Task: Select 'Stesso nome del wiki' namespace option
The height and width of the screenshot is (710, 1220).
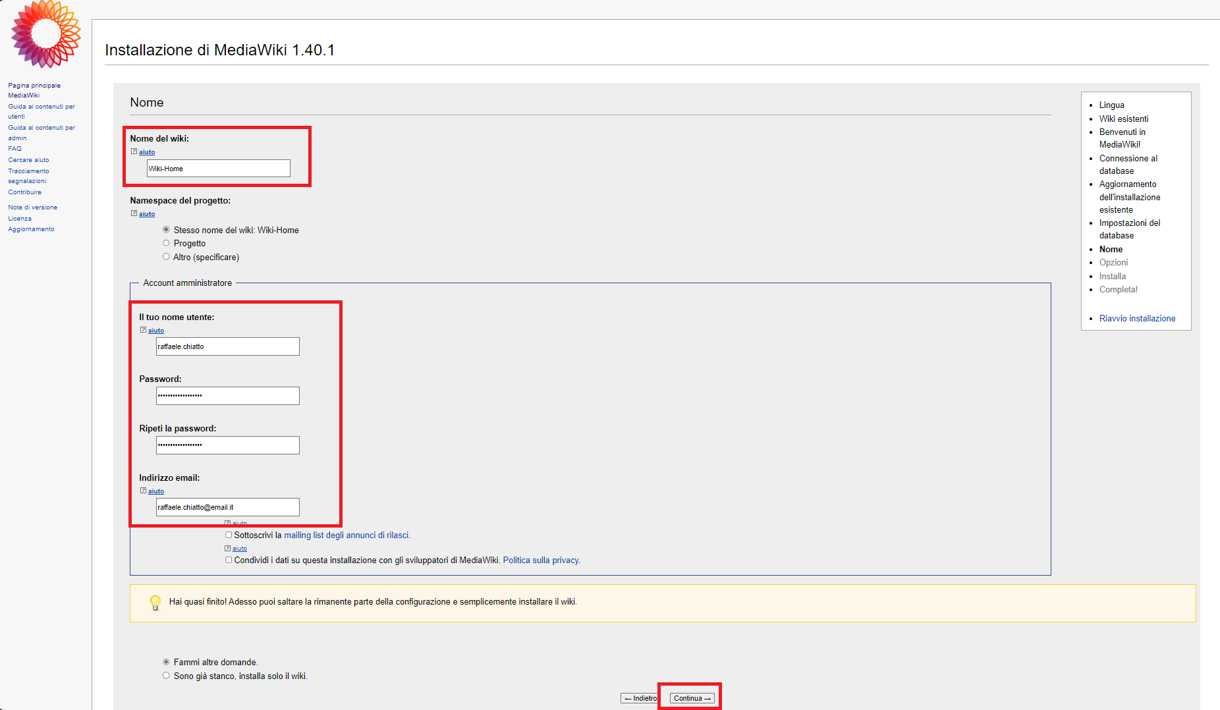Action: pos(166,230)
